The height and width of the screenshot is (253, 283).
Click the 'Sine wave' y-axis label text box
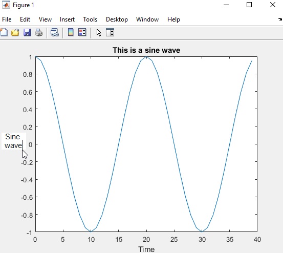(x=14, y=141)
